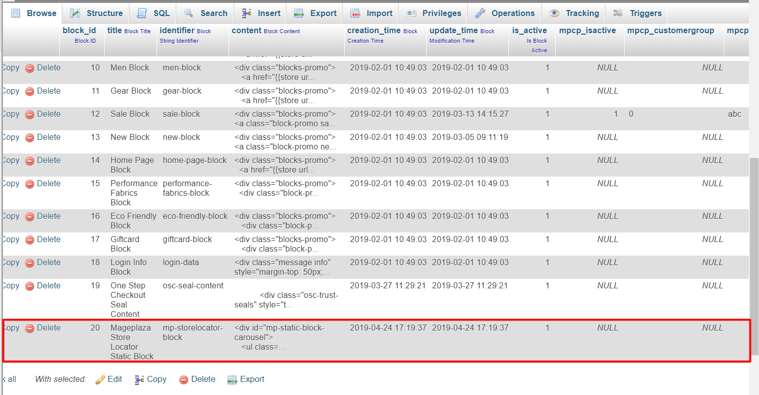The height and width of the screenshot is (395, 759).
Task: Click the Copy link in One Step Checkout row
Action: pos(10,286)
